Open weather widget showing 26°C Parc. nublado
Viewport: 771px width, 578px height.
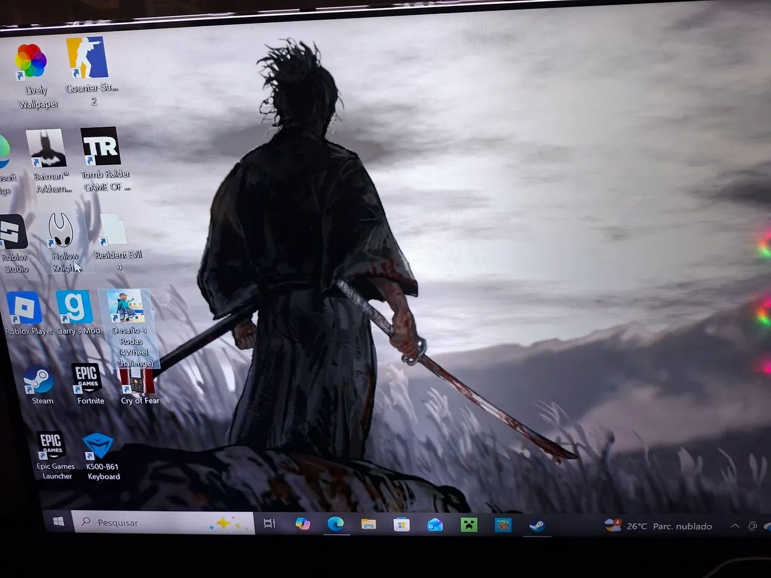(658, 526)
